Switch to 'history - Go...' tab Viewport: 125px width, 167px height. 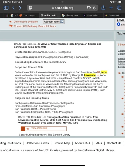[x=71, y=15]
